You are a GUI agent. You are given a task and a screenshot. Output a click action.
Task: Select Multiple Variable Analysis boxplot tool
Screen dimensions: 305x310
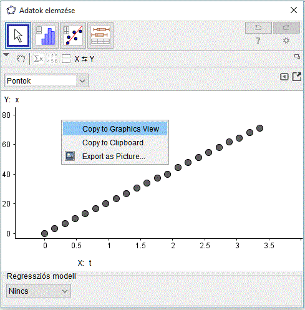[x=100, y=36]
